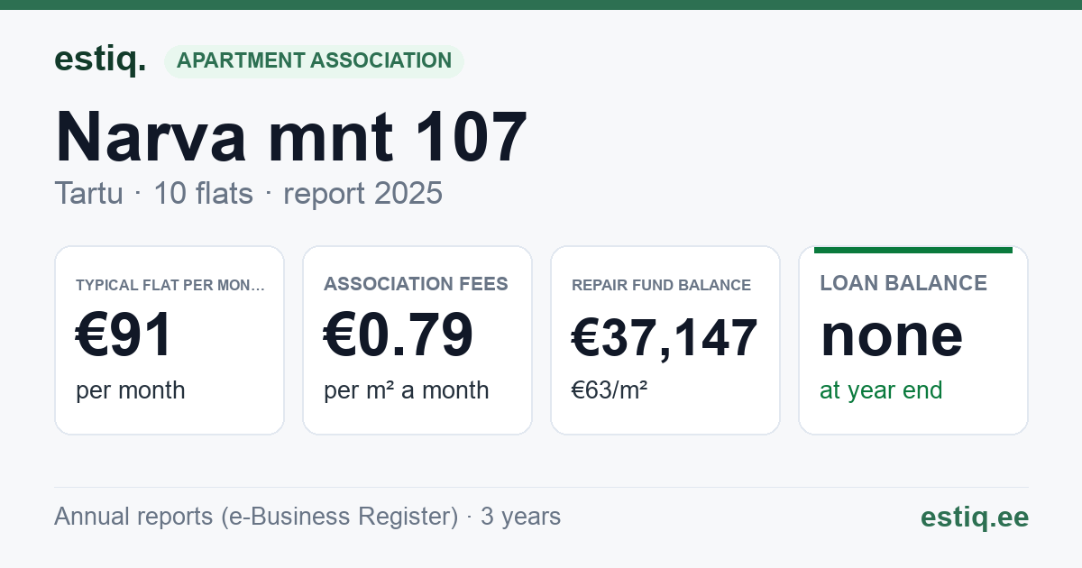Click the 'at year end' text
The height and width of the screenshot is (568, 1082).
pyautogui.click(x=881, y=390)
